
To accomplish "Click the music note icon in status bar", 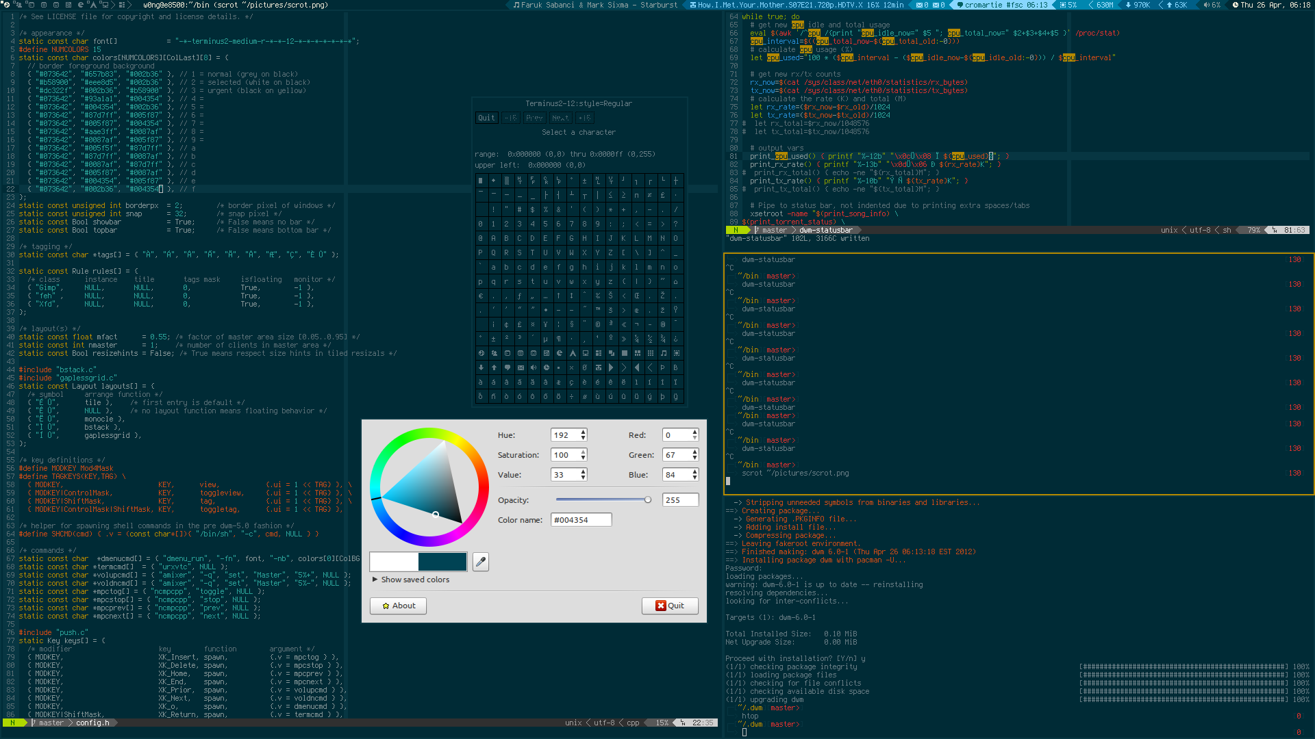I will pyautogui.click(x=516, y=5).
